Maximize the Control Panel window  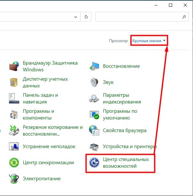coord(171,5)
